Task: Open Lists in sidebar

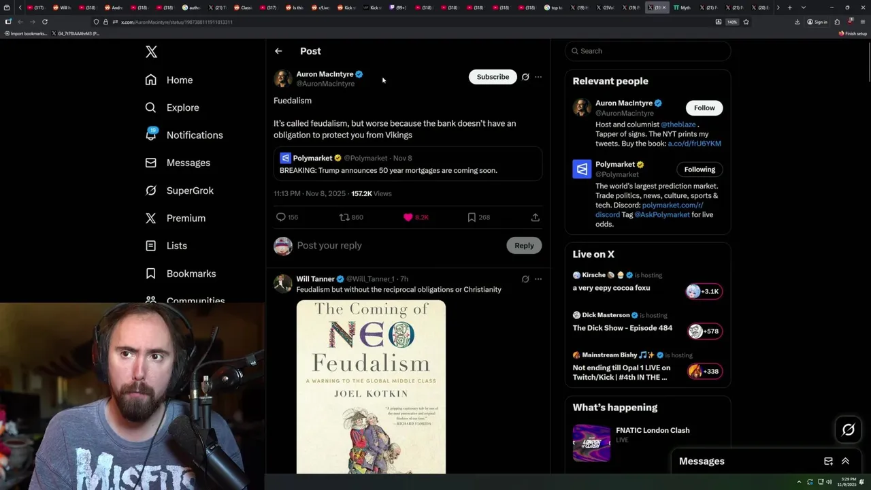Action: (166, 246)
